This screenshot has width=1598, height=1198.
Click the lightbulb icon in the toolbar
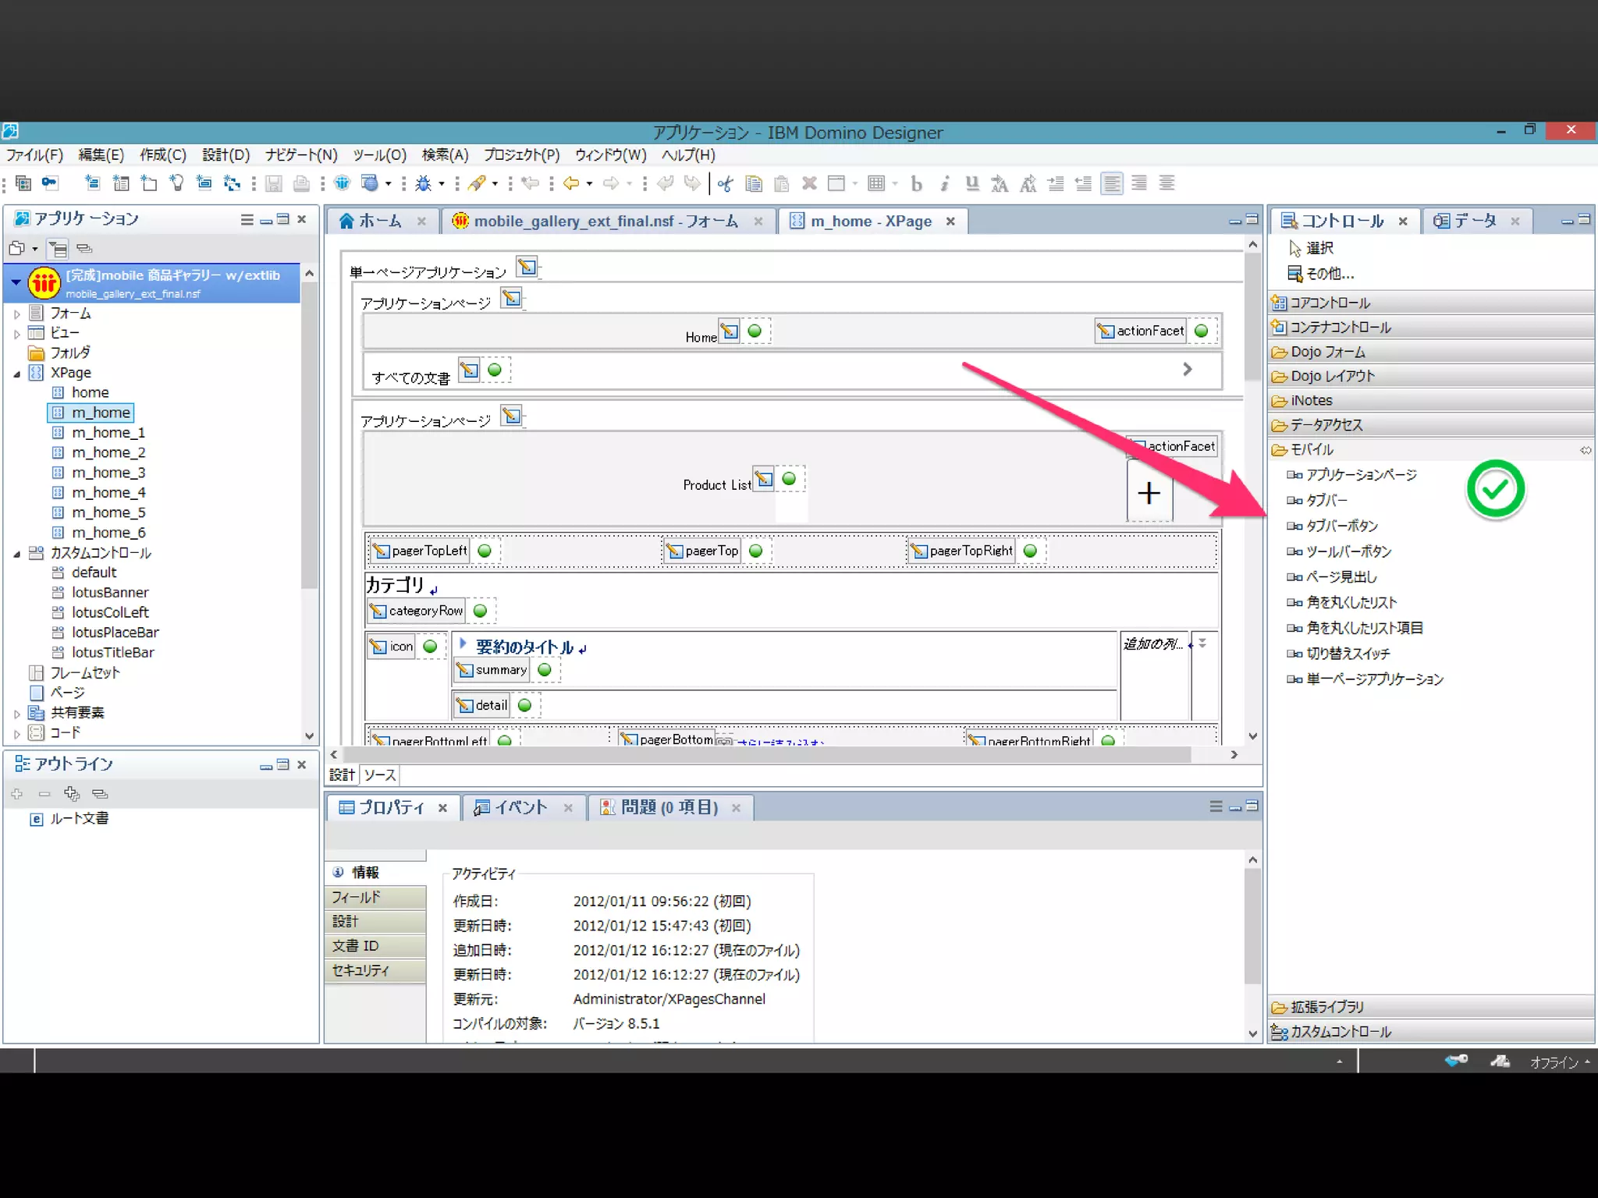coord(177,183)
